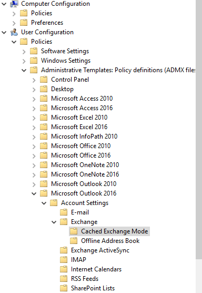Expand the Microsoft Outlook 2010 node
The width and height of the screenshot is (202, 293).
34,184
